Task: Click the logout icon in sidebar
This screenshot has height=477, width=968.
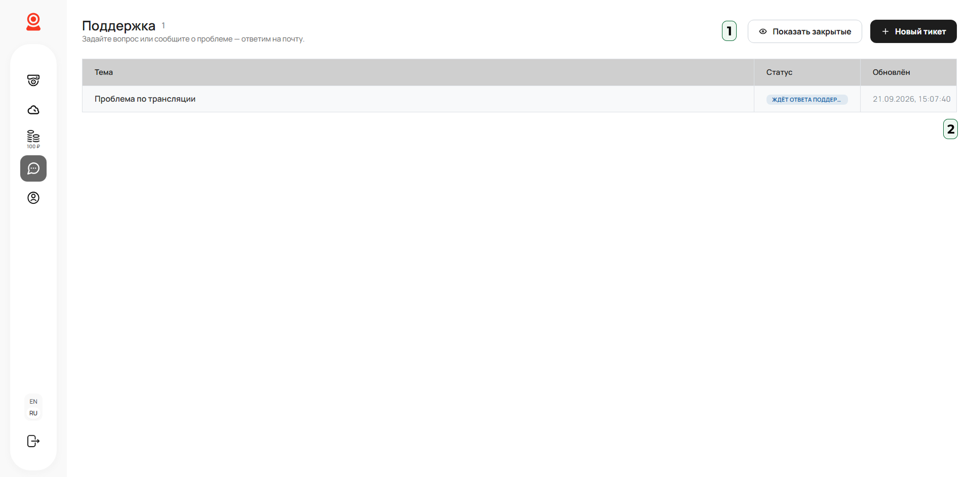Action: point(33,441)
